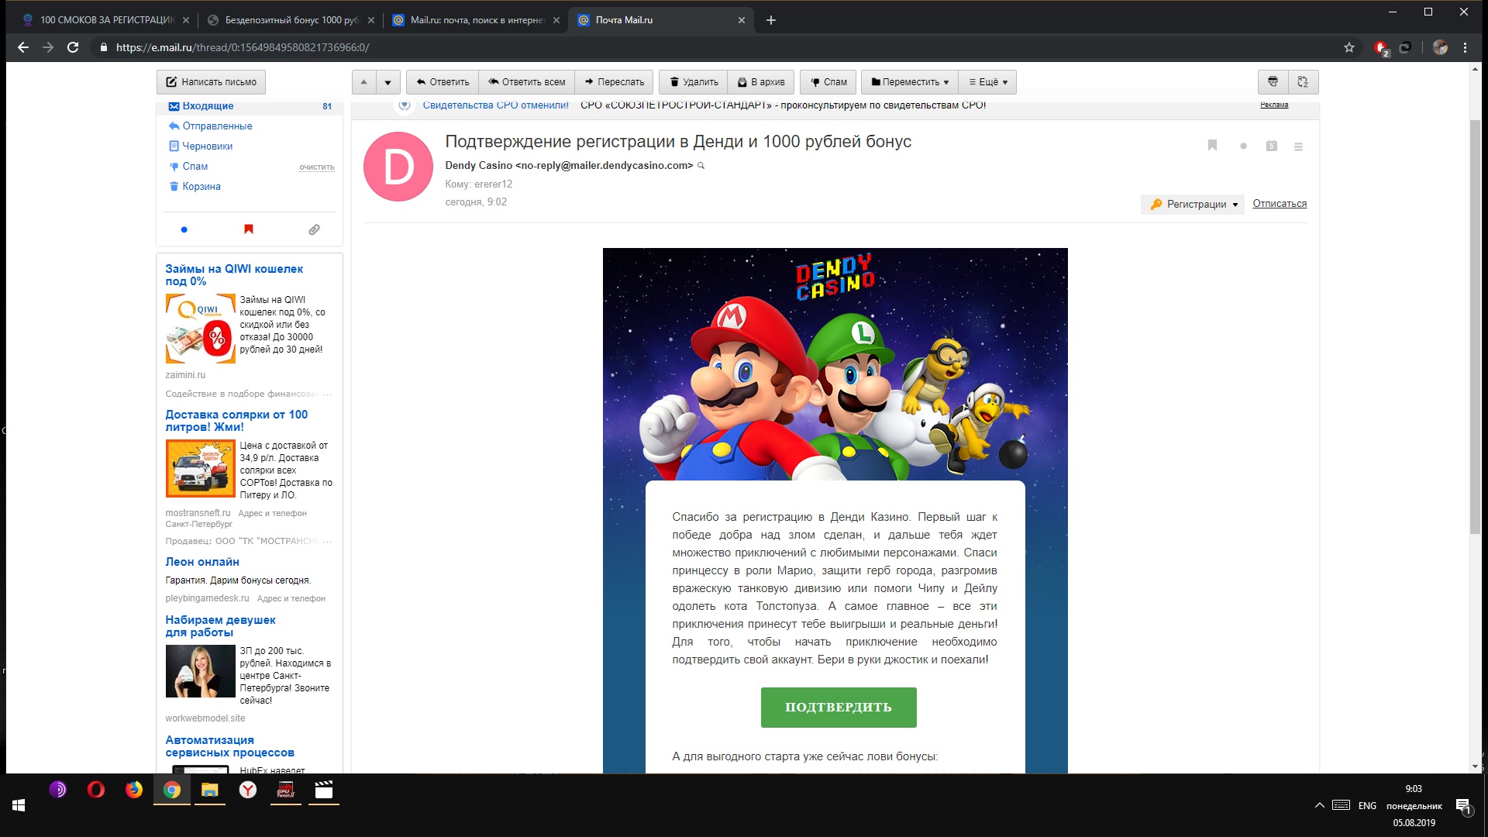The image size is (1488, 837).
Task: Click Удалить delete button
Action: (x=694, y=82)
